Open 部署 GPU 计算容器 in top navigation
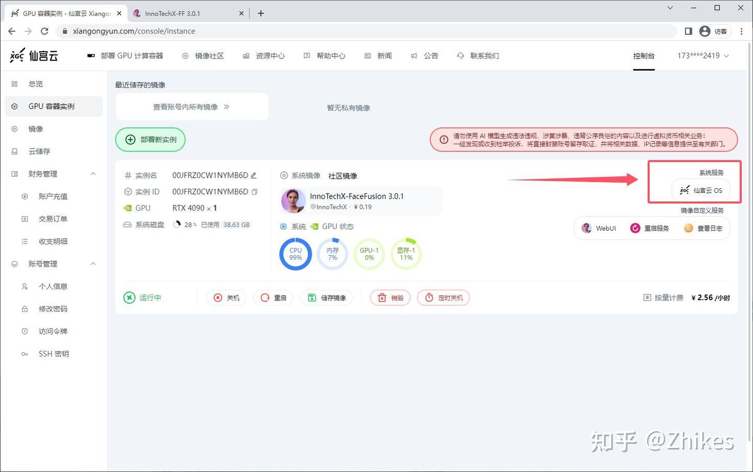753x472 pixels. coord(125,55)
